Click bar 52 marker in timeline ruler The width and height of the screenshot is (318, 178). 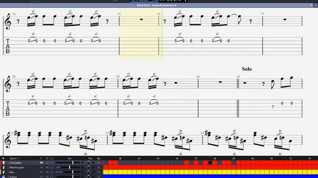[x=196, y=158]
